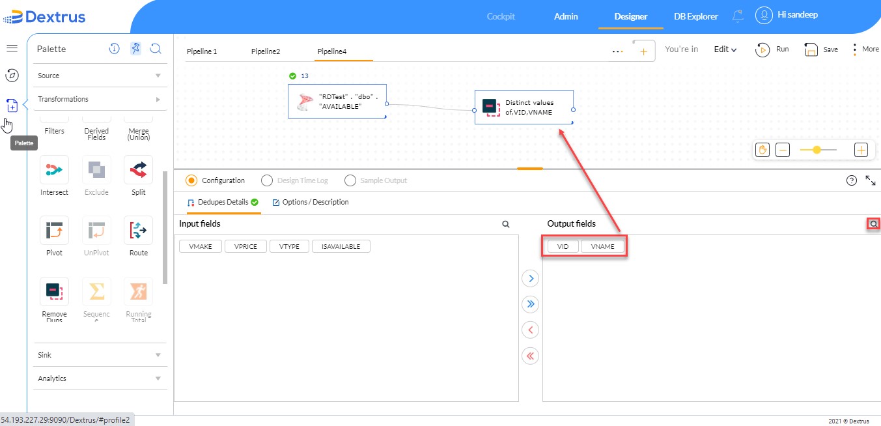Switch to the Pipeline2 tab
Image resolution: width=881 pixels, height=426 pixels.
pyautogui.click(x=266, y=51)
